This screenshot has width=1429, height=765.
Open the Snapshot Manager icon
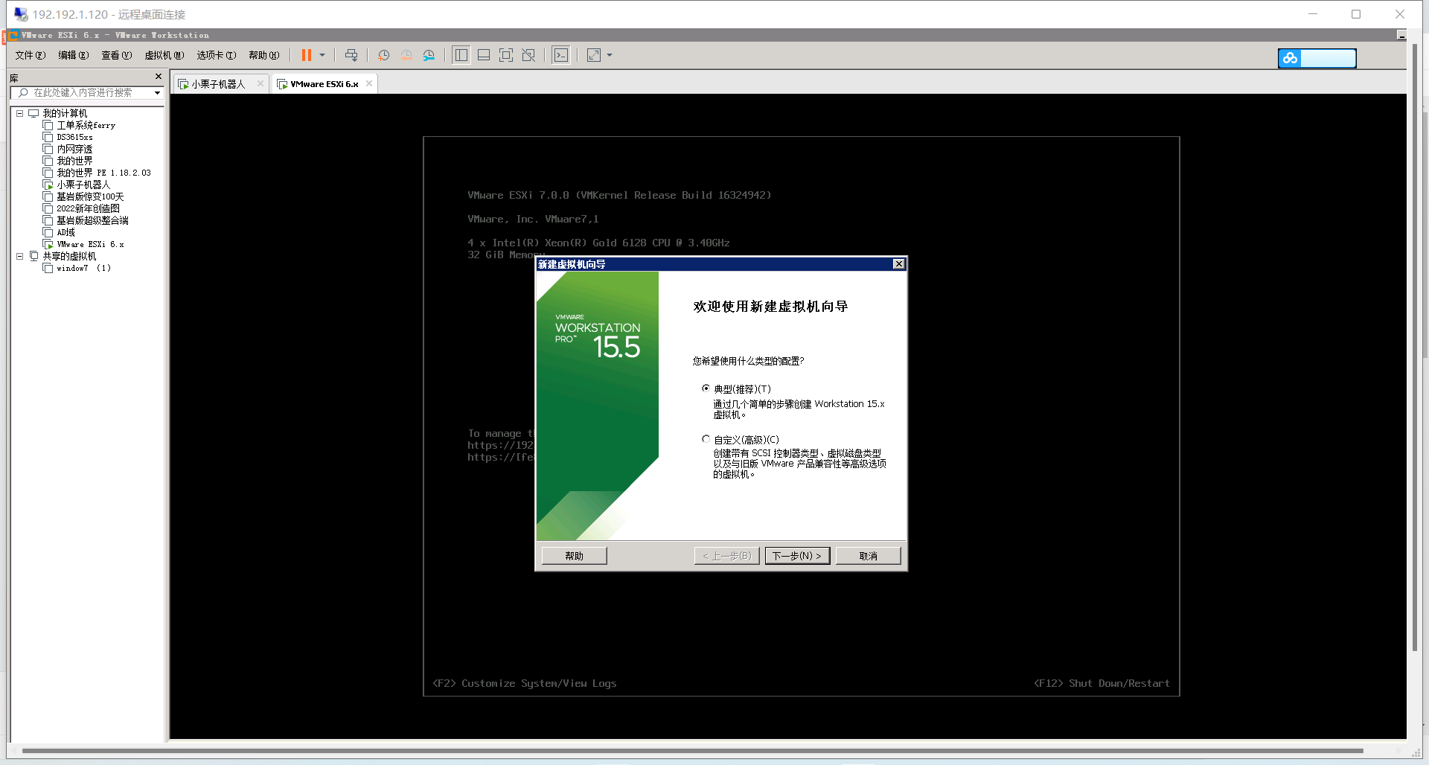(429, 55)
